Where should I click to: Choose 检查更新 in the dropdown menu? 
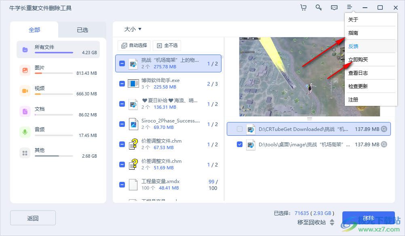tap(358, 86)
